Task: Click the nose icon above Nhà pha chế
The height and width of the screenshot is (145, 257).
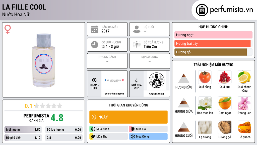Action: coord(136,80)
